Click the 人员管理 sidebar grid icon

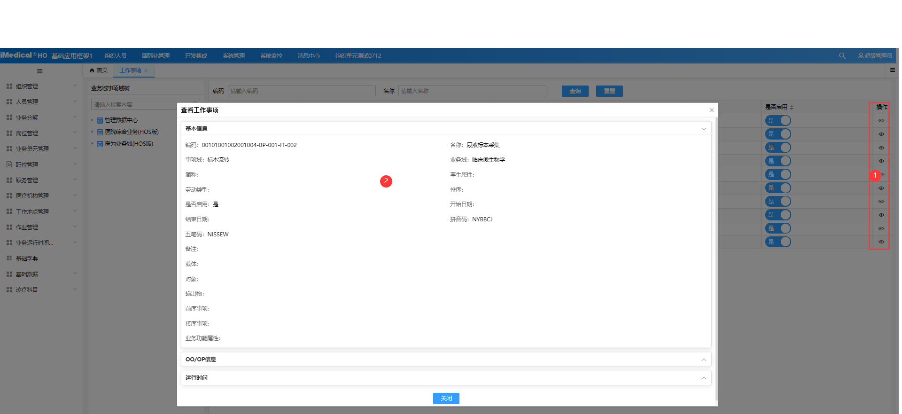point(9,102)
